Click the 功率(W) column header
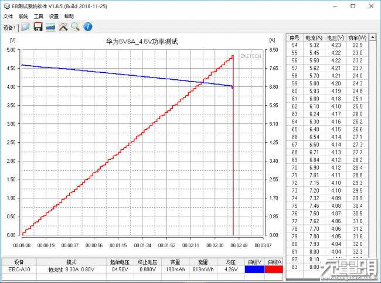This screenshot has width=381, height=283. coord(358,38)
